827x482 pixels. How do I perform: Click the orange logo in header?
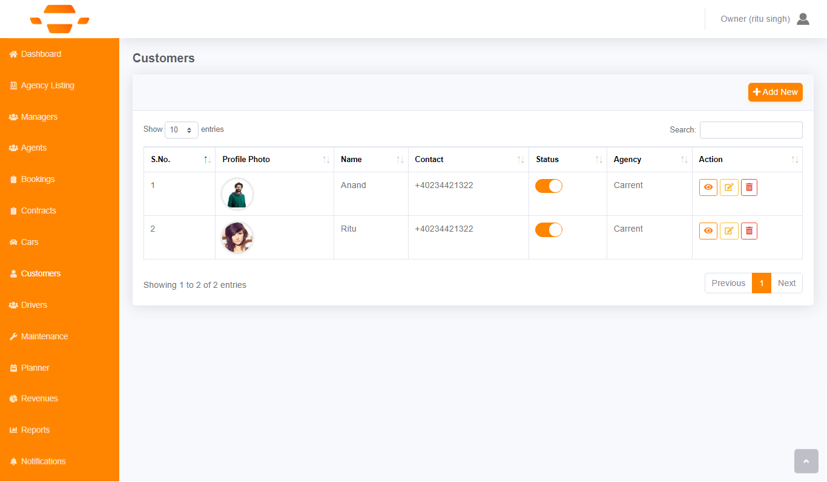[59, 19]
